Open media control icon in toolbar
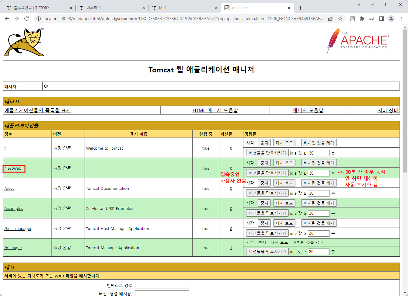Screen dimensions: 408x296 [x=371, y=19]
